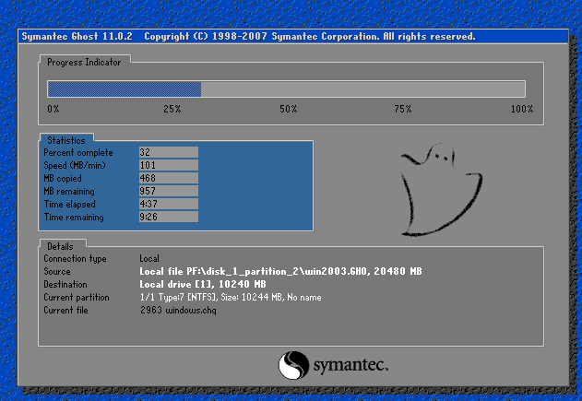582x401 pixels.
Task: Click the Symantec yin-yang logo icon
Action: point(292,365)
